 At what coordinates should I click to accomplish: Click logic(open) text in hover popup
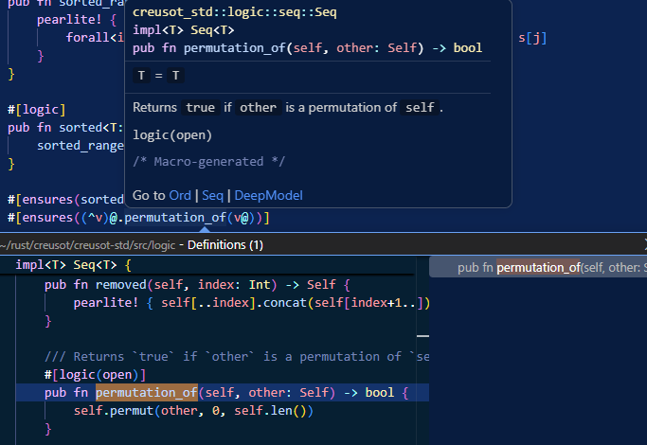pos(172,134)
